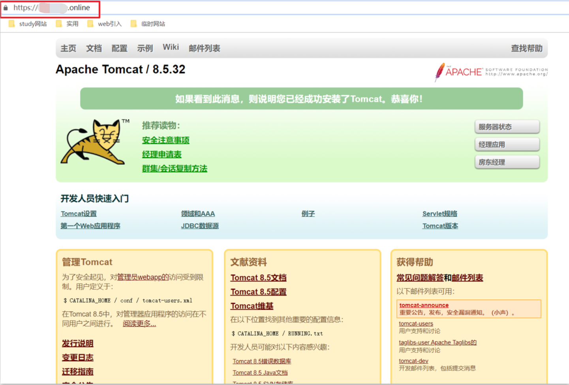Open the 例子 link
Viewport: 569px width, 385px height.
(308, 214)
